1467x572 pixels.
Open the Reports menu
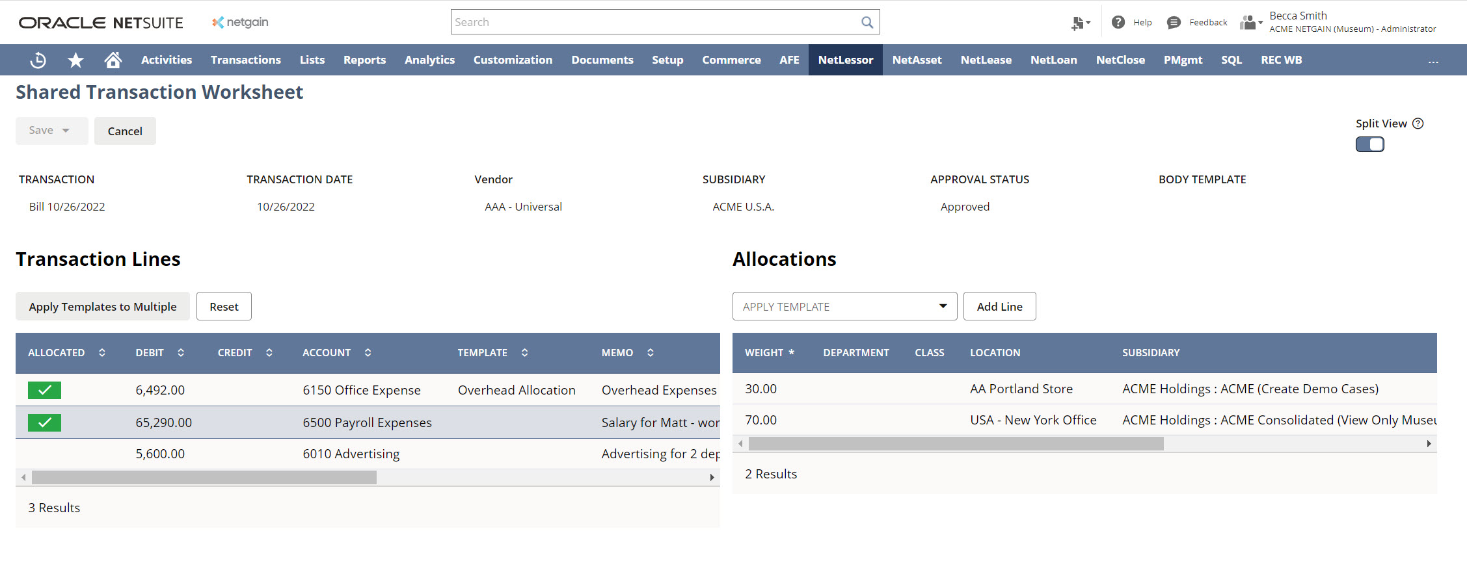364,60
